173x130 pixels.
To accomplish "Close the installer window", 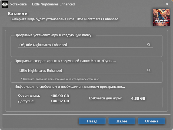I will (167, 4).
